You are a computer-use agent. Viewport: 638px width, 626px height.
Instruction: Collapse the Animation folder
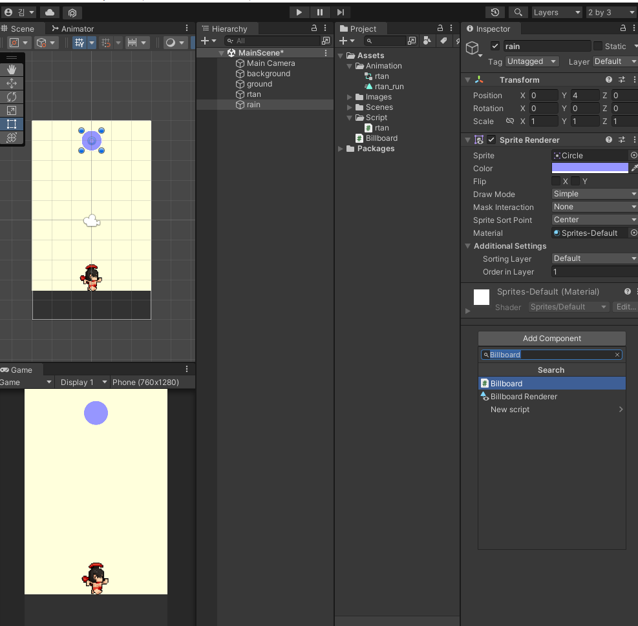tap(350, 66)
